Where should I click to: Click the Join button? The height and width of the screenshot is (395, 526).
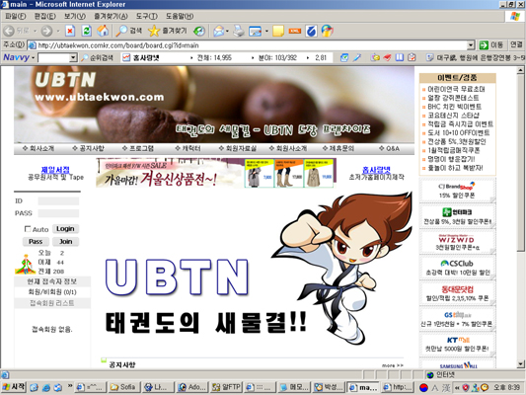[x=66, y=241]
